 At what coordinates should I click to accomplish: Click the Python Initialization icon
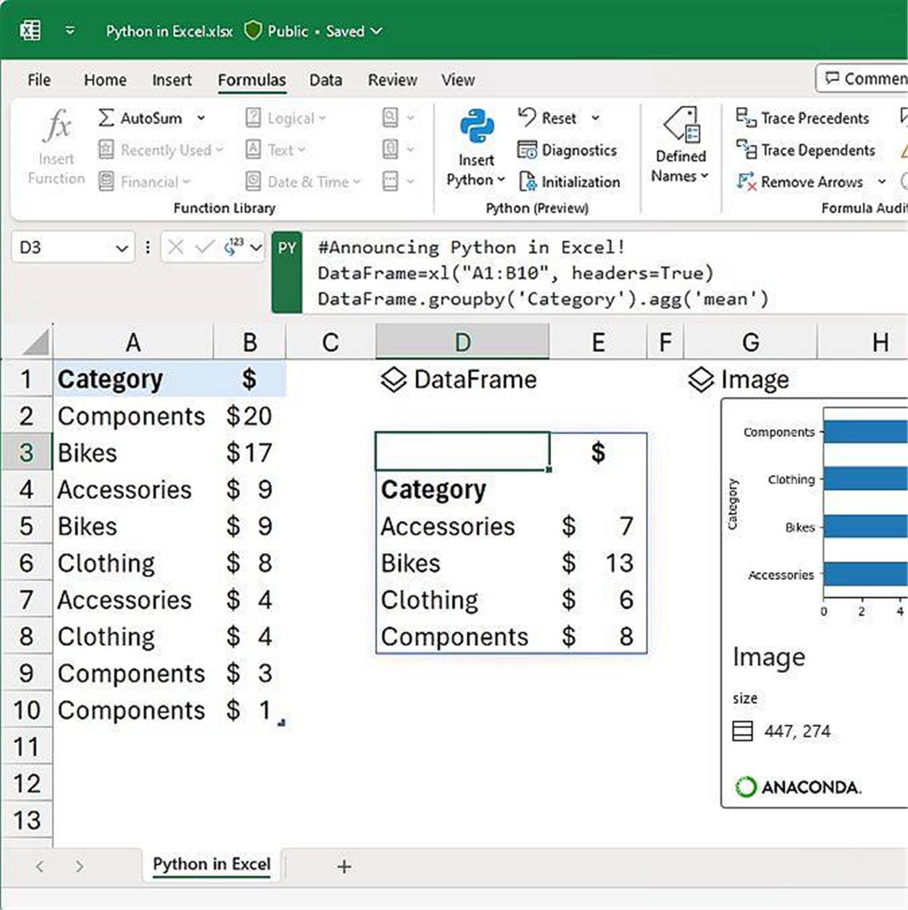coord(528,182)
